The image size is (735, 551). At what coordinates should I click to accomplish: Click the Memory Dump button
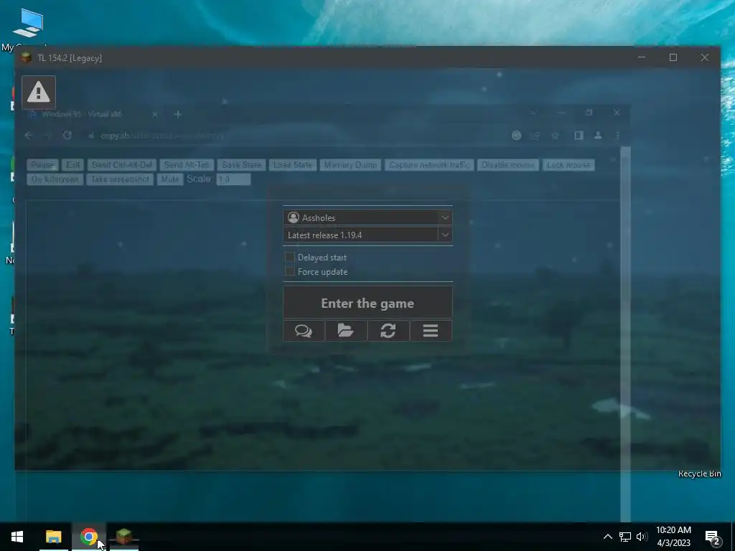point(350,165)
